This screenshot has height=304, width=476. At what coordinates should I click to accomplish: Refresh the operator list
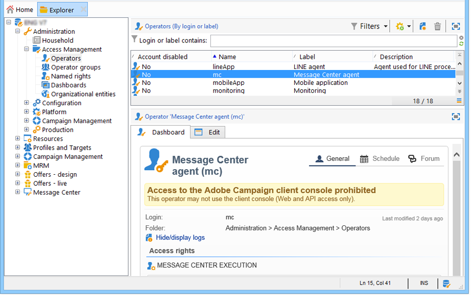point(461,44)
